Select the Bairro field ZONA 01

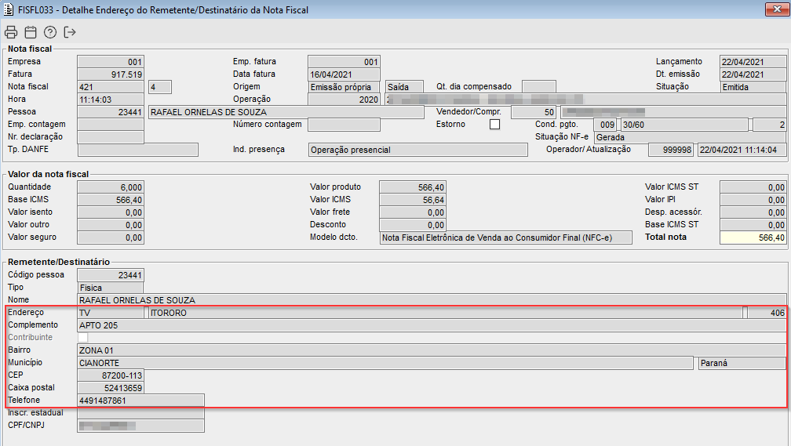[x=432, y=350]
